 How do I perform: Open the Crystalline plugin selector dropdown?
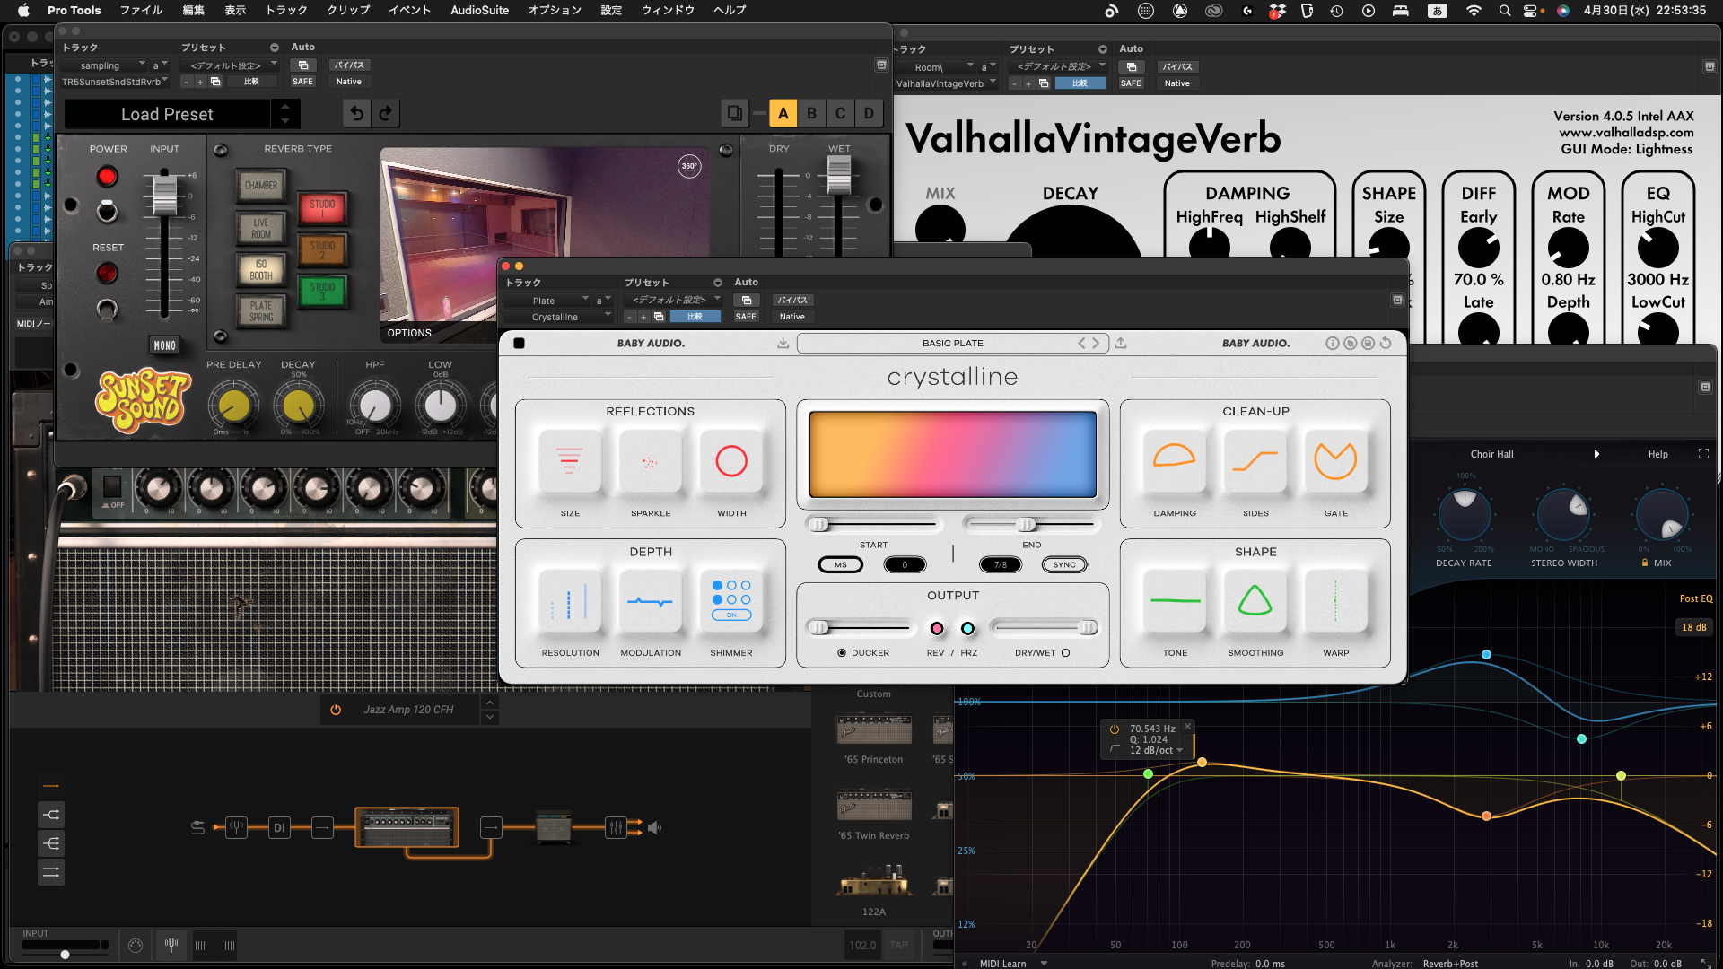coord(557,317)
